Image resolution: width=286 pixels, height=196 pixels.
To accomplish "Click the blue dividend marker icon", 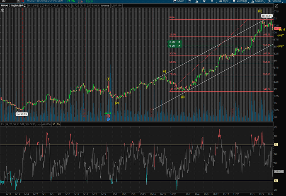I will pyautogui.click(x=108, y=120).
